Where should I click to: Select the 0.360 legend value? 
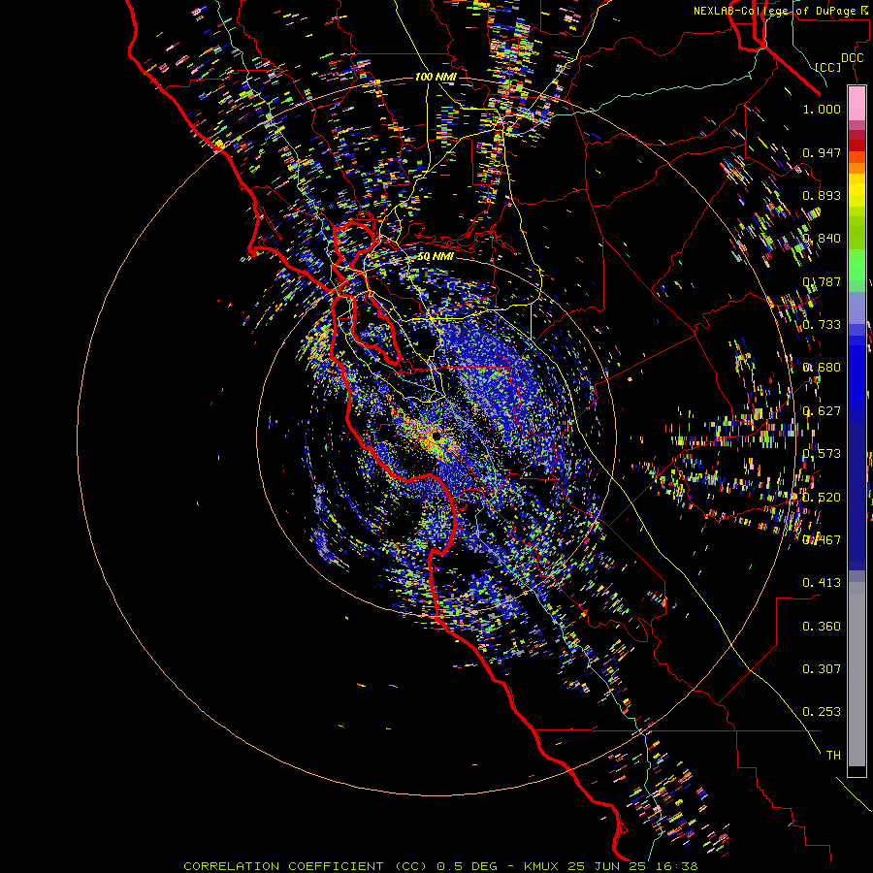tap(822, 627)
